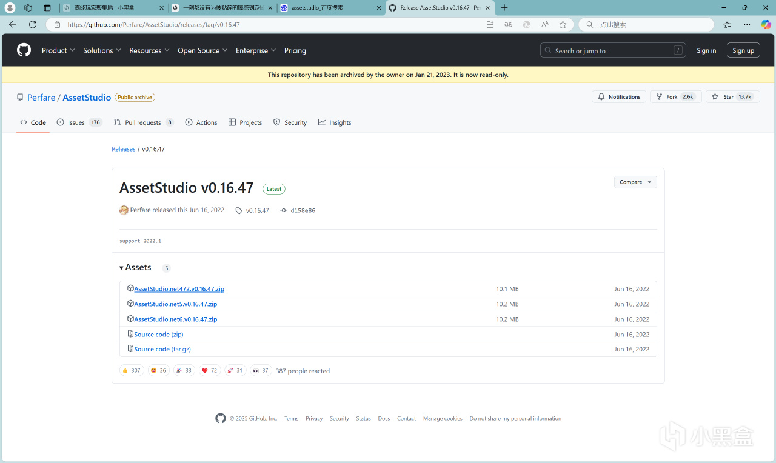Open the Insights tab
The height and width of the screenshot is (463, 776).
[x=335, y=122]
